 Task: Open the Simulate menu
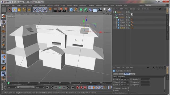coord(50,5)
